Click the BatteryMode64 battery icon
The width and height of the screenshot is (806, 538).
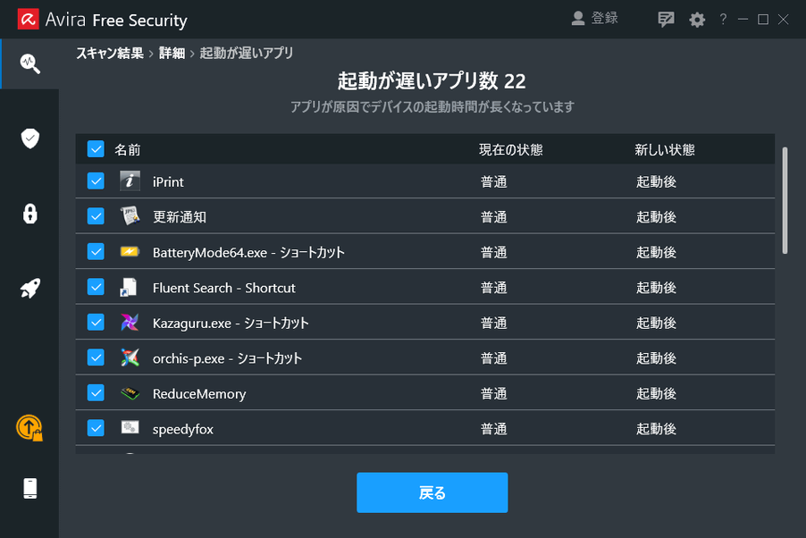pos(130,251)
